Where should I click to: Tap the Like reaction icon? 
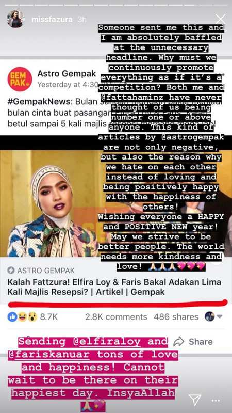click(12, 316)
